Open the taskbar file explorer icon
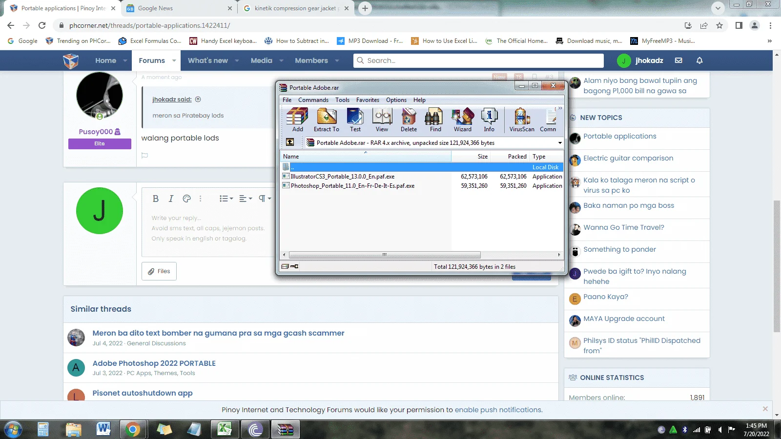The width and height of the screenshot is (781, 439). tap(73, 429)
